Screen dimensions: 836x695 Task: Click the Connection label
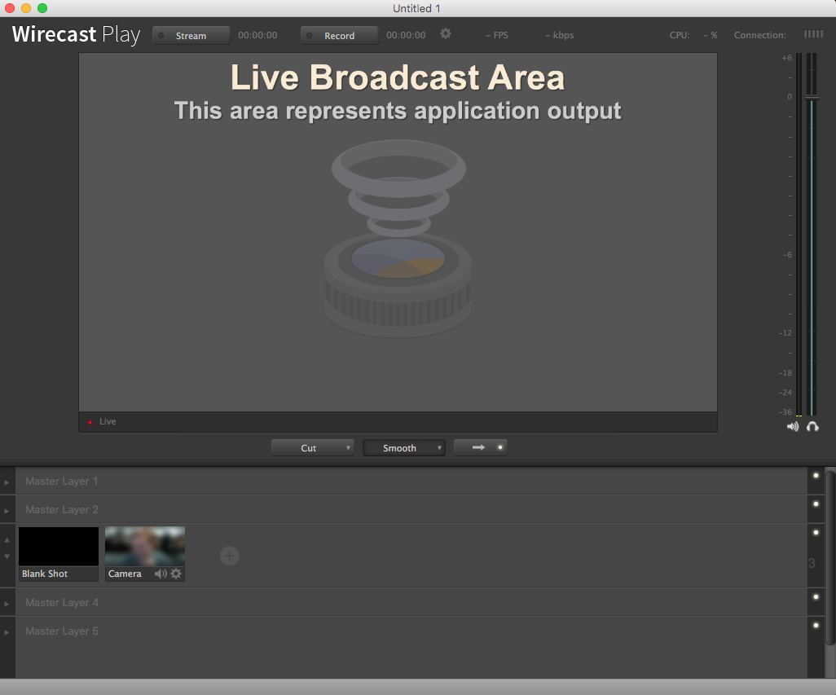point(759,35)
